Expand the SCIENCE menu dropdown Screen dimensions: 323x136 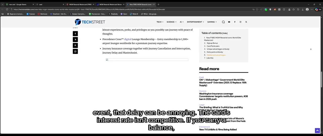coord(171,22)
